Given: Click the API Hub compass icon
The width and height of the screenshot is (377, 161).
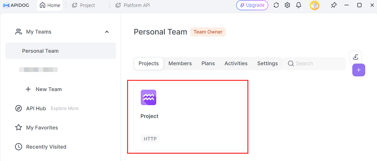Looking at the screenshot, I should click(19, 108).
